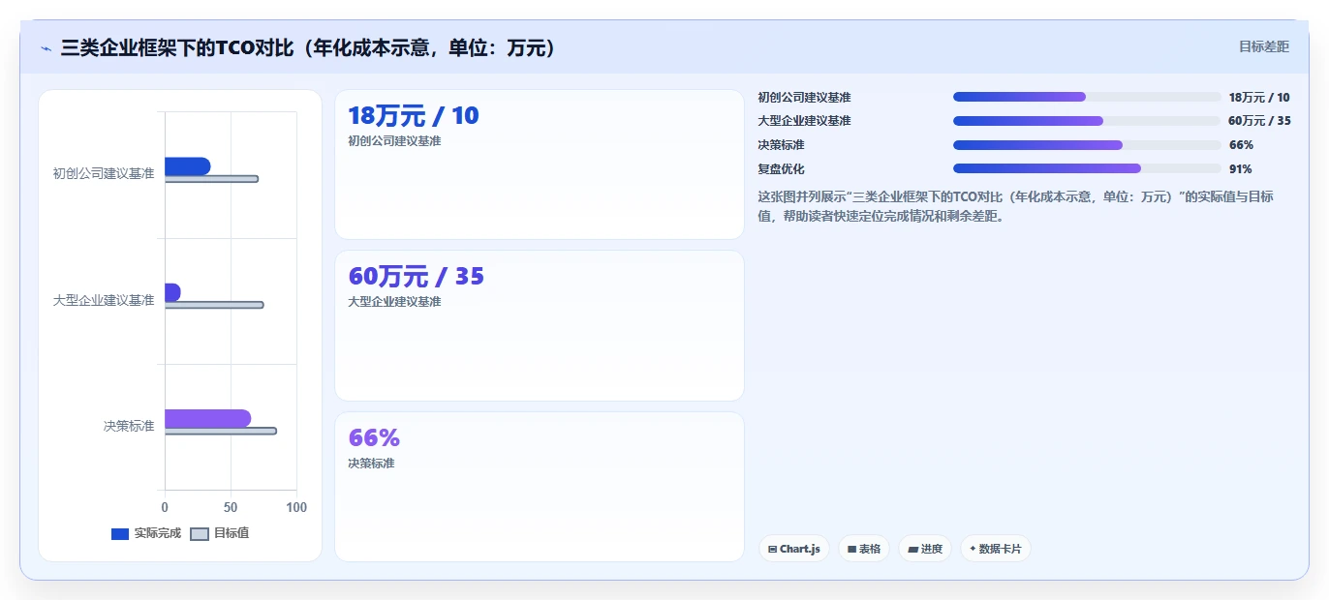Click the 目标差距 label in the header
Image resolution: width=1329 pixels, height=600 pixels.
(1264, 46)
